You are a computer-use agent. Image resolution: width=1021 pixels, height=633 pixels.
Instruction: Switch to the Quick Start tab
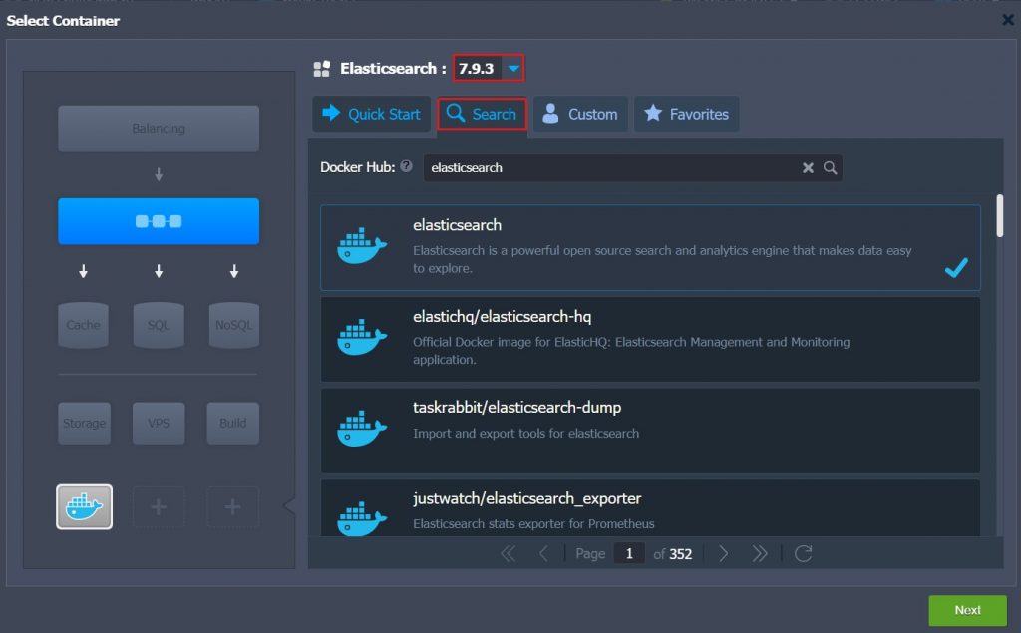(371, 114)
